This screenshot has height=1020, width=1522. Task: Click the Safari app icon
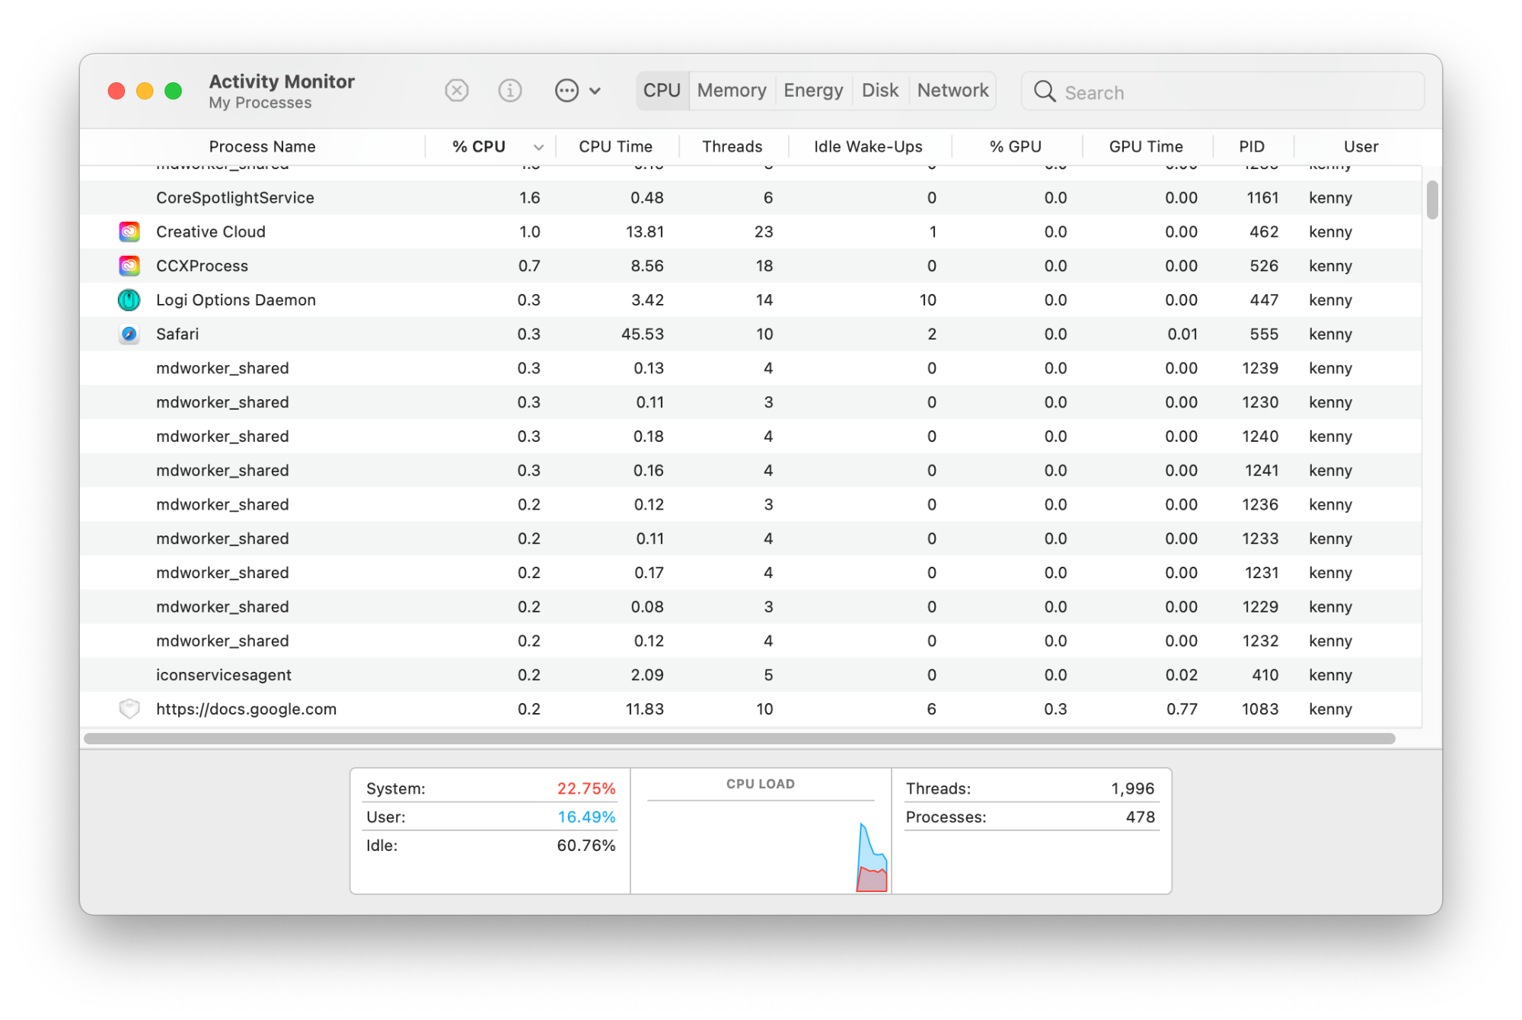tap(129, 334)
